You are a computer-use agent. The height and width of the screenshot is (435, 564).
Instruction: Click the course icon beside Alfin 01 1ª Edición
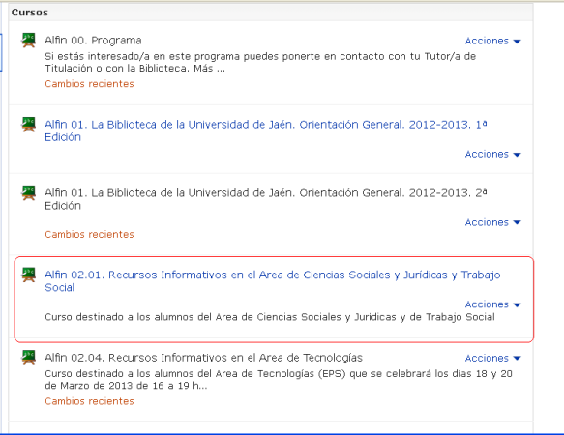tap(28, 125)
